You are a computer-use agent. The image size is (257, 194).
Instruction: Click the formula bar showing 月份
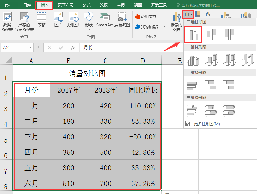click(132, 48)
